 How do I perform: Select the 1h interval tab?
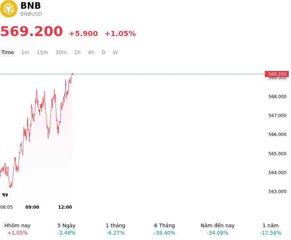tap(77, 52)
